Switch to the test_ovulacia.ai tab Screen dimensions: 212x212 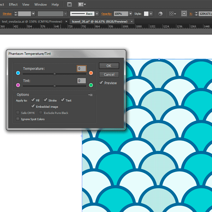[32, 22]
